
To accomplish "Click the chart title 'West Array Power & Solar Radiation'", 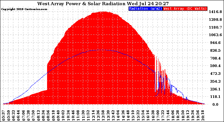I will pos(81,4).
